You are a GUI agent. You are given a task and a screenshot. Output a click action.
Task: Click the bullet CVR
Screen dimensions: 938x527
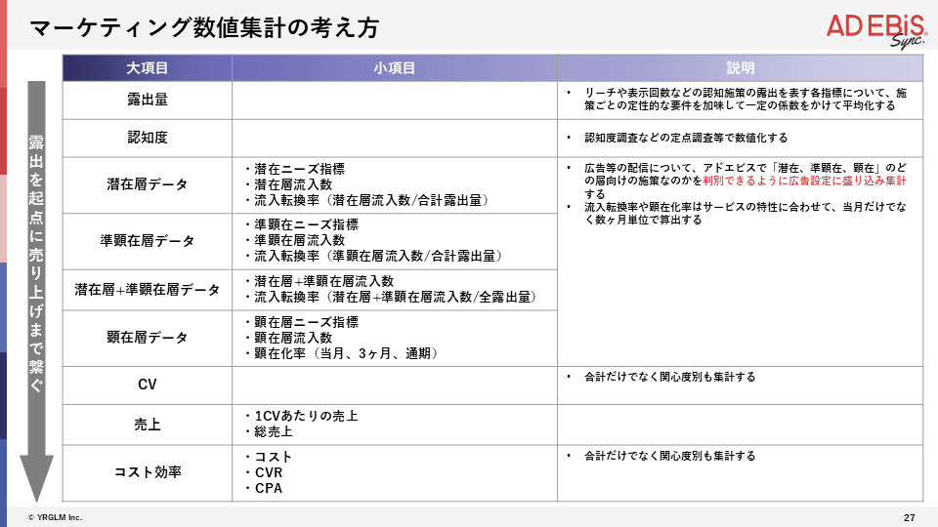pyautogui.click(x=263, y=472)
